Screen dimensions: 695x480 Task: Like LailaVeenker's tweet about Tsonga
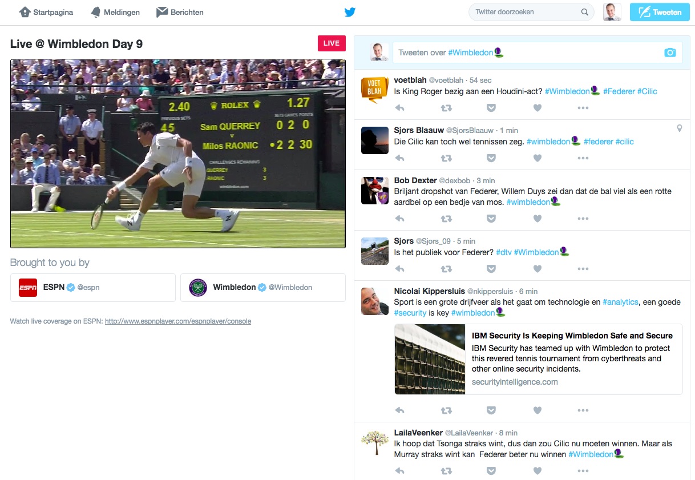click(x=537, y=471)
